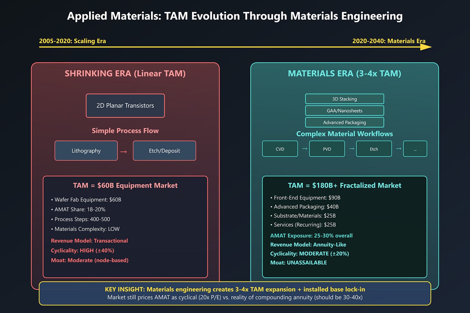Select the Etch workflow box
The width and height of the screenshot is (470, 313).
(x=374, y=149)
